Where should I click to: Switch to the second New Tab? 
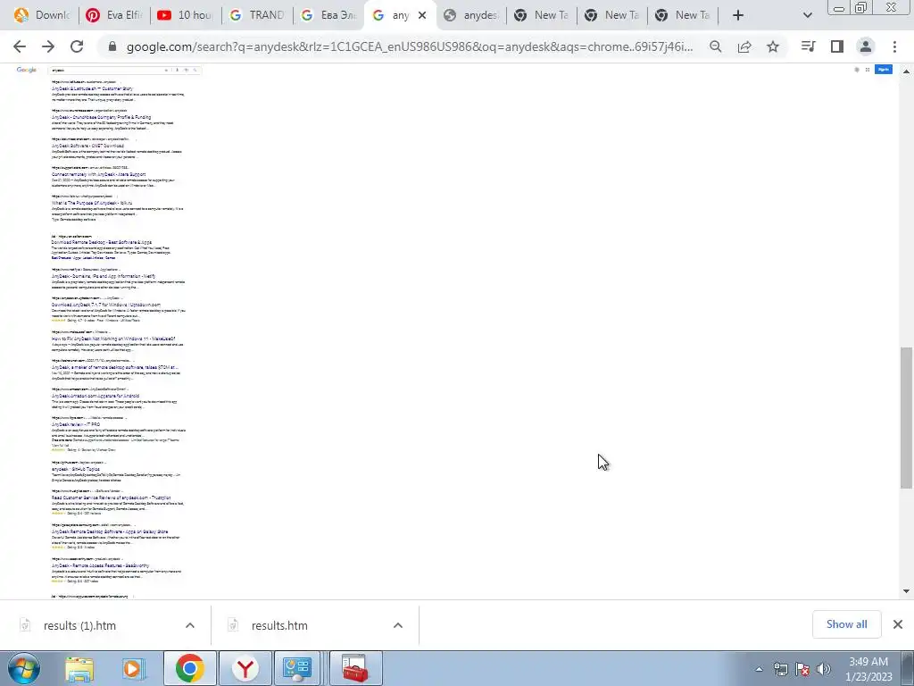pyautogui.click(x=612, y=15)
